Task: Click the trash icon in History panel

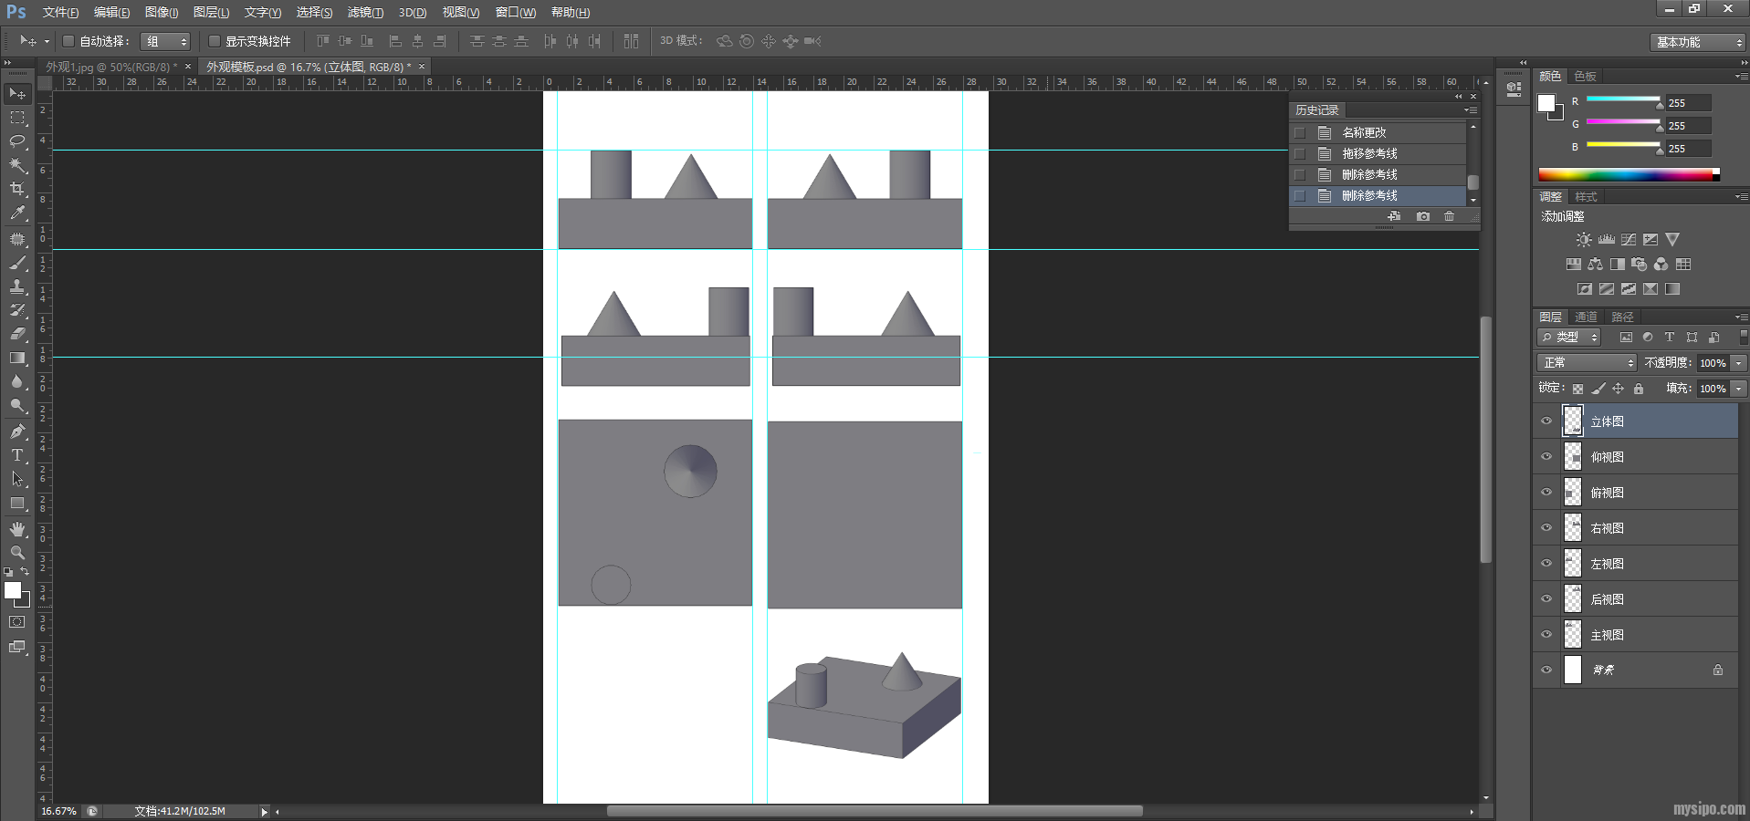Action: pyautogui.click(x=1449, y=216)
